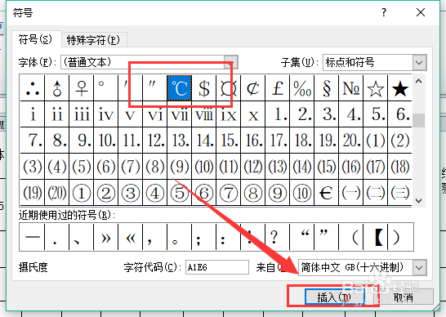Select the dollar ($) symbol
This screenshot has height=317, width=446.
tap(204, 88)
